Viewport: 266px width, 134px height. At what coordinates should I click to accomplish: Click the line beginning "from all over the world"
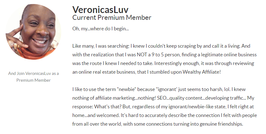[158, 124]
